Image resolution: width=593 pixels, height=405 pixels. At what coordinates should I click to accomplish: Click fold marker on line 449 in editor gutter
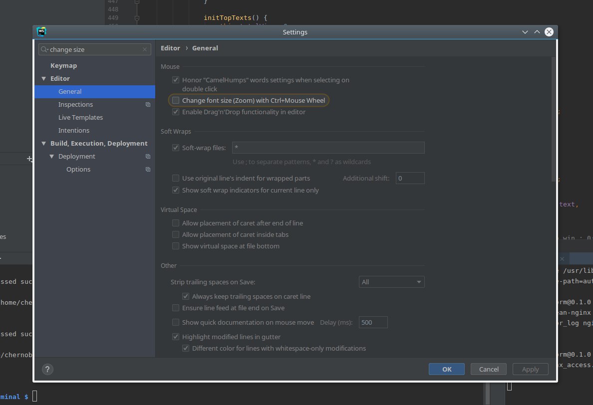point(137,18)
